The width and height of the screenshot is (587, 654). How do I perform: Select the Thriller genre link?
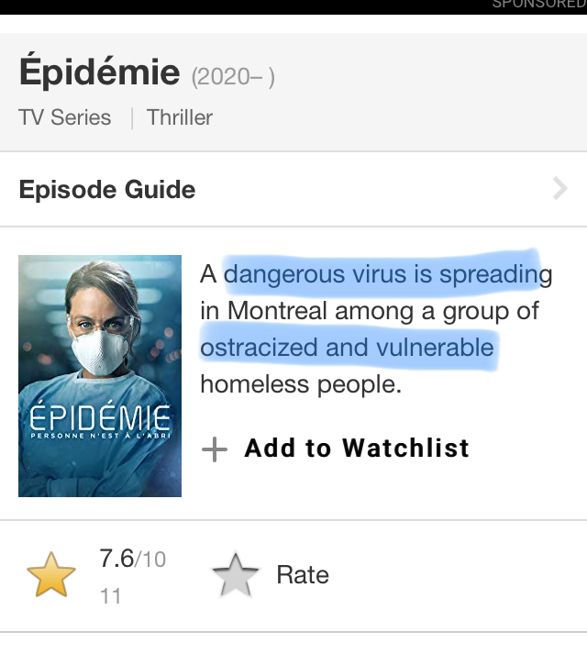(180, 117)
